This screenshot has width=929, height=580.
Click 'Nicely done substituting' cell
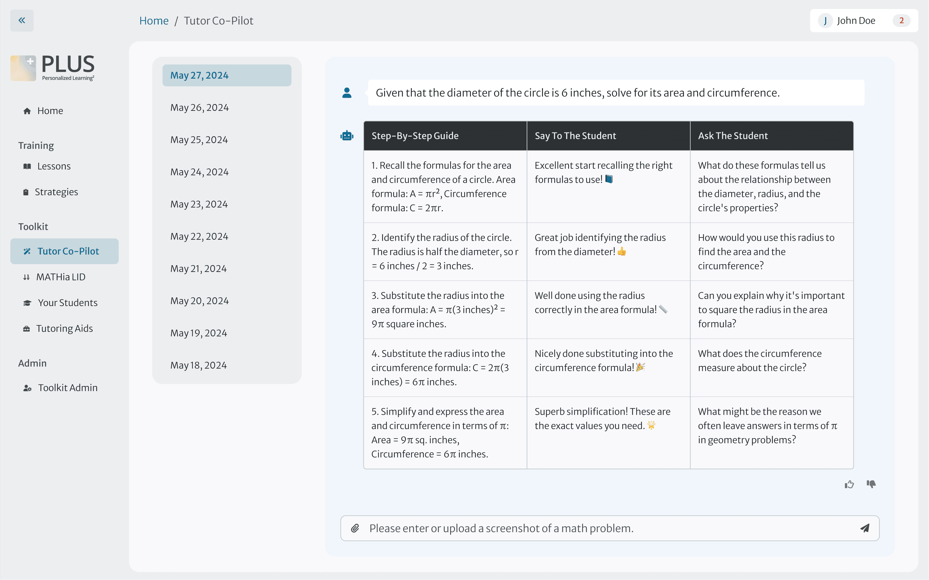(x=608, y=367)
